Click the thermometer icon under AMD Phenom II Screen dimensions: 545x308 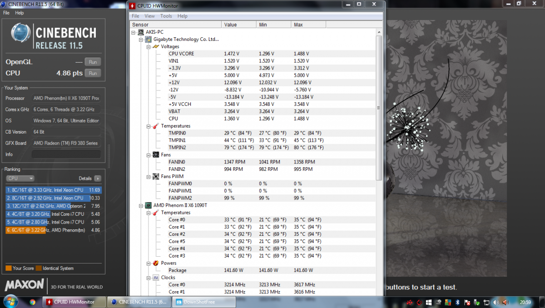pyautogui.click(x=156, y=213)
